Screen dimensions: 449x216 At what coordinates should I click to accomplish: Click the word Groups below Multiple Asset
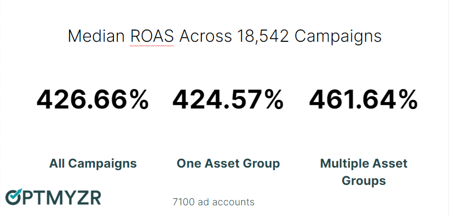363,181
